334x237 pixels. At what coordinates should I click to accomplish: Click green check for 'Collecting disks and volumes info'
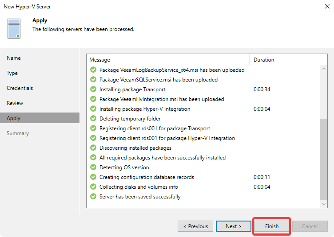pos(93,187)
